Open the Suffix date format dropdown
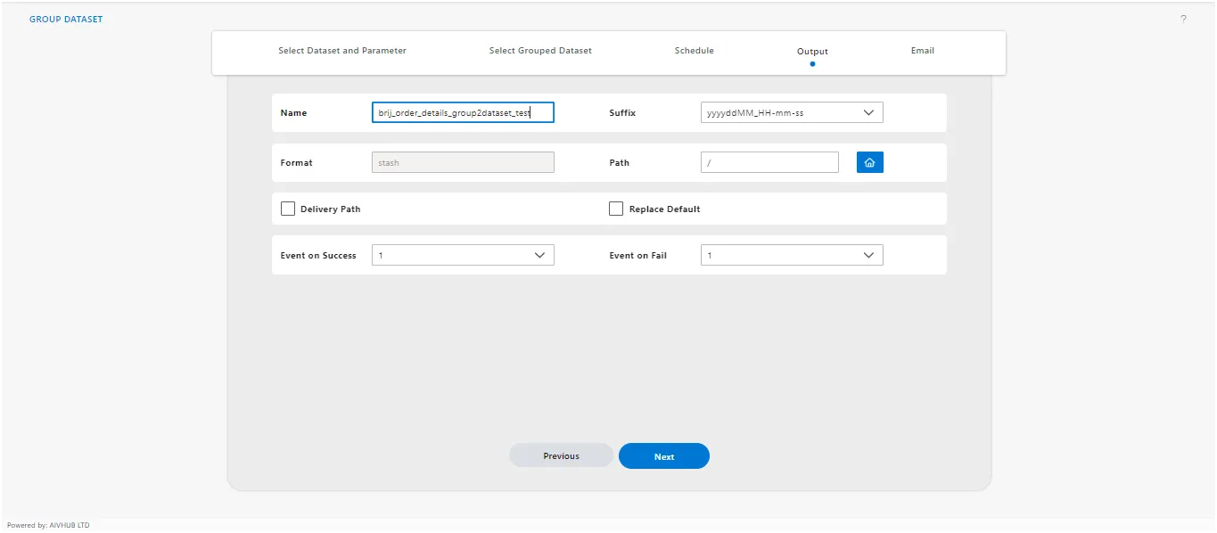 point(792,112)
